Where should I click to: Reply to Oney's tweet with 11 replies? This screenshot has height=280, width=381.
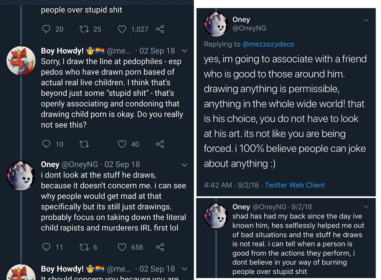(x=46, y=247)
